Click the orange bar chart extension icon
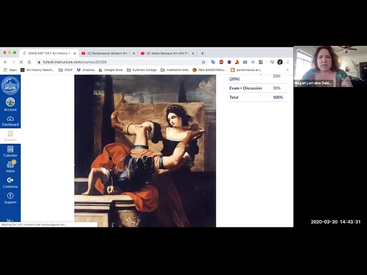 [237, 62]
